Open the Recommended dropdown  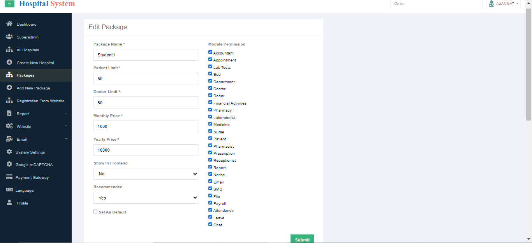point(146,198)
